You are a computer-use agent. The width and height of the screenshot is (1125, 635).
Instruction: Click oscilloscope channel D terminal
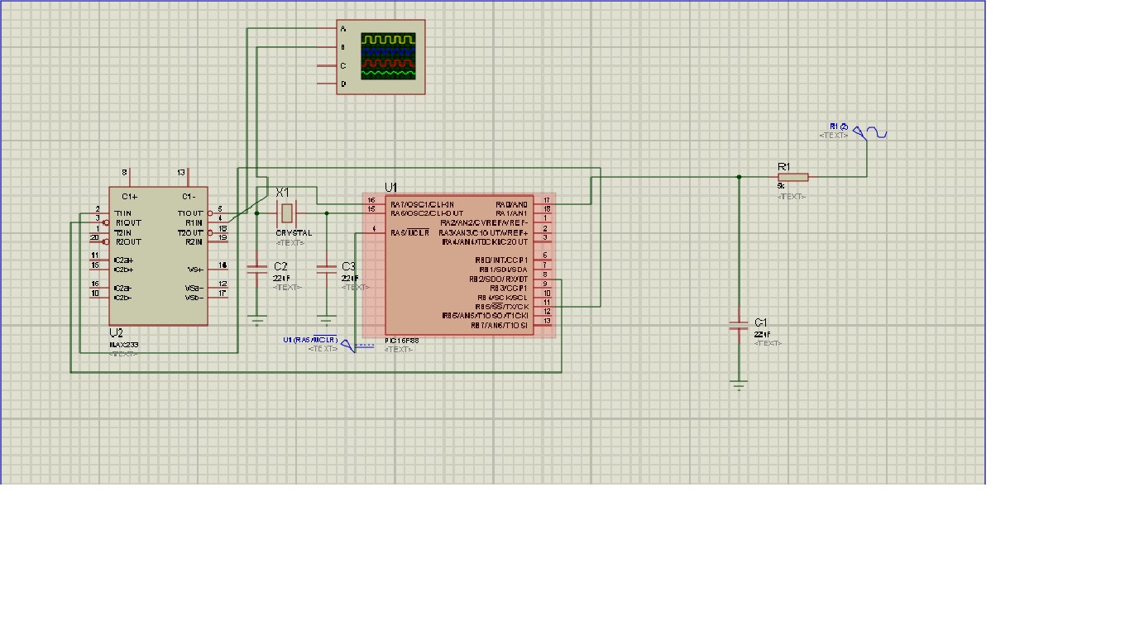coord(328,84)
